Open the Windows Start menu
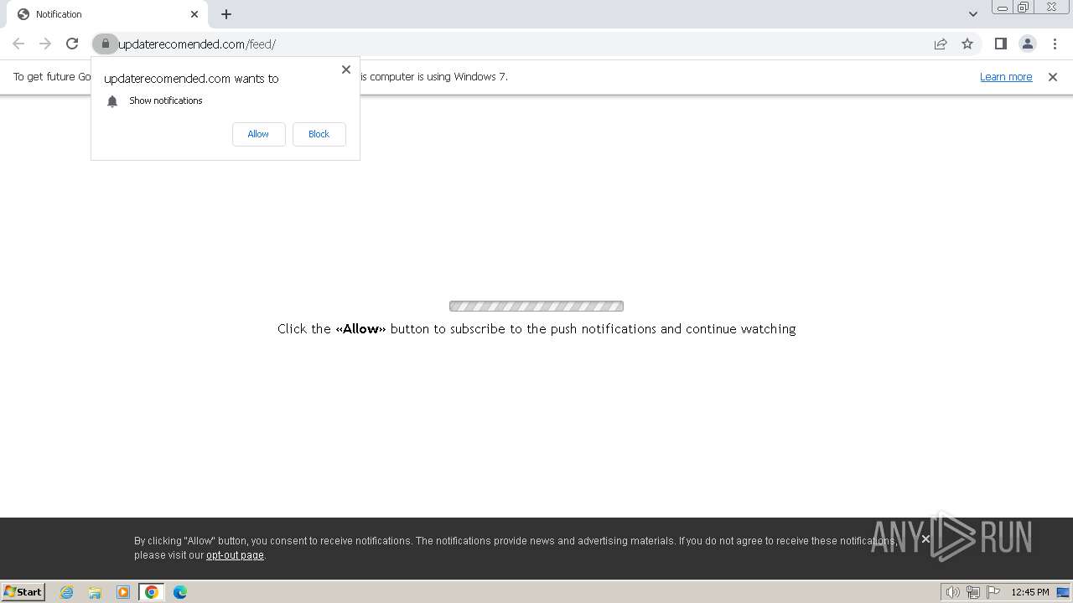The width and height of the screenshot is (1073, 603). 23,591
